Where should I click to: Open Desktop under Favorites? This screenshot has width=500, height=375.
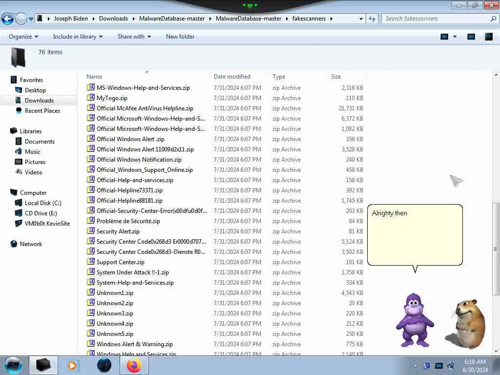(35, 90)
